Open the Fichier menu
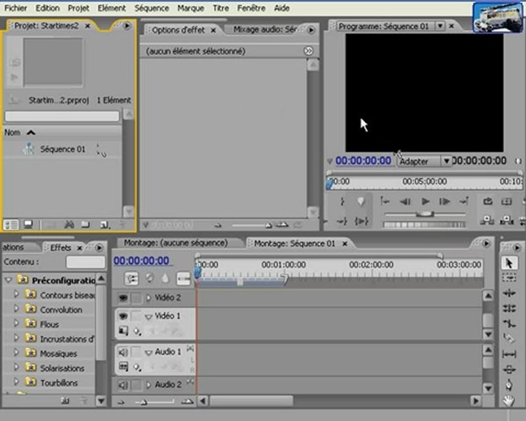526x421 pixels. (x=15, y=8)
